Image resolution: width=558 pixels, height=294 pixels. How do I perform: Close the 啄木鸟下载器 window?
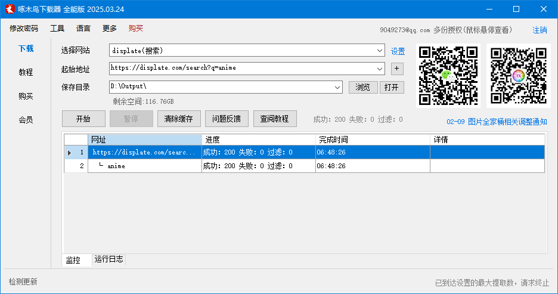click(x=544, y=10)
